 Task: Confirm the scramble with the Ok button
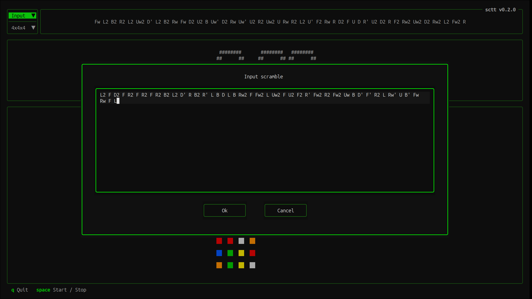(x=224, y=210)
